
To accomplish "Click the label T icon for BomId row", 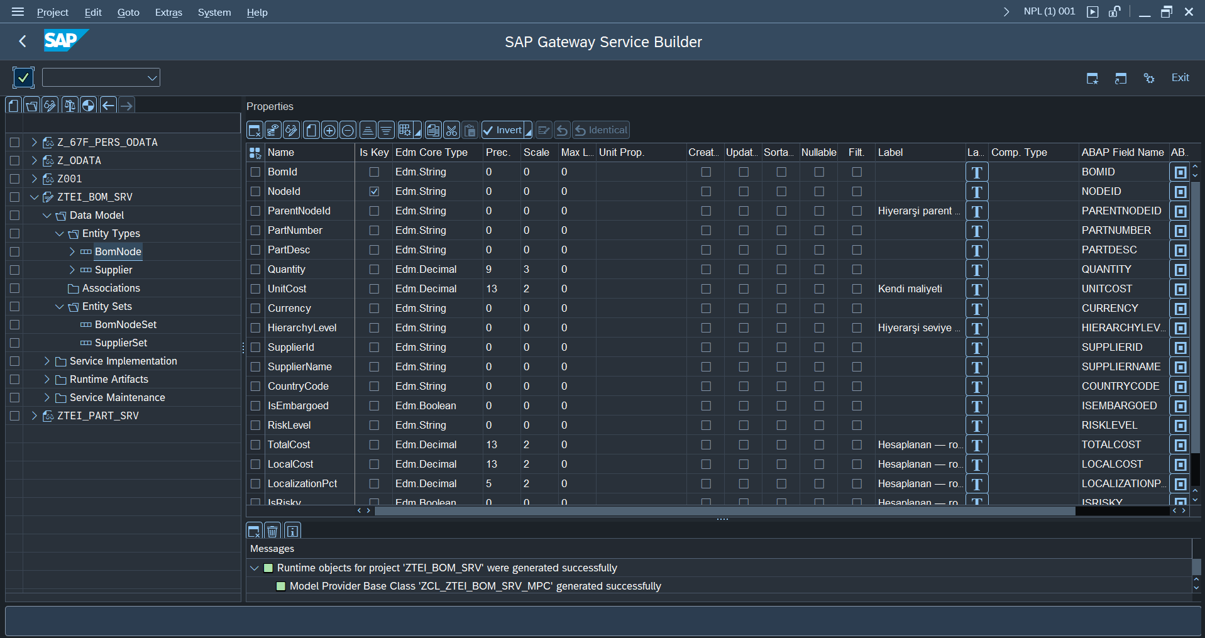I will tap(977, 172).
